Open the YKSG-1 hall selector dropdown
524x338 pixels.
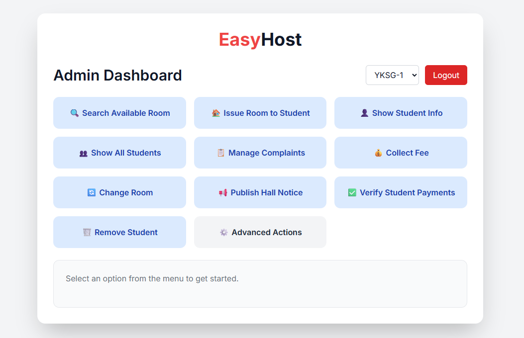pyautogui.click(x=392, y=75)
